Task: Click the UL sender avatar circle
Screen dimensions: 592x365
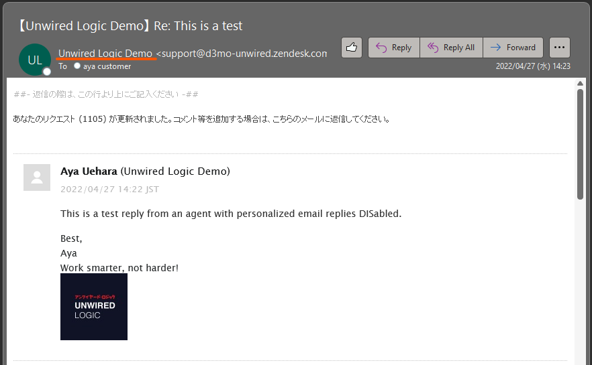Action: point(35,60)
